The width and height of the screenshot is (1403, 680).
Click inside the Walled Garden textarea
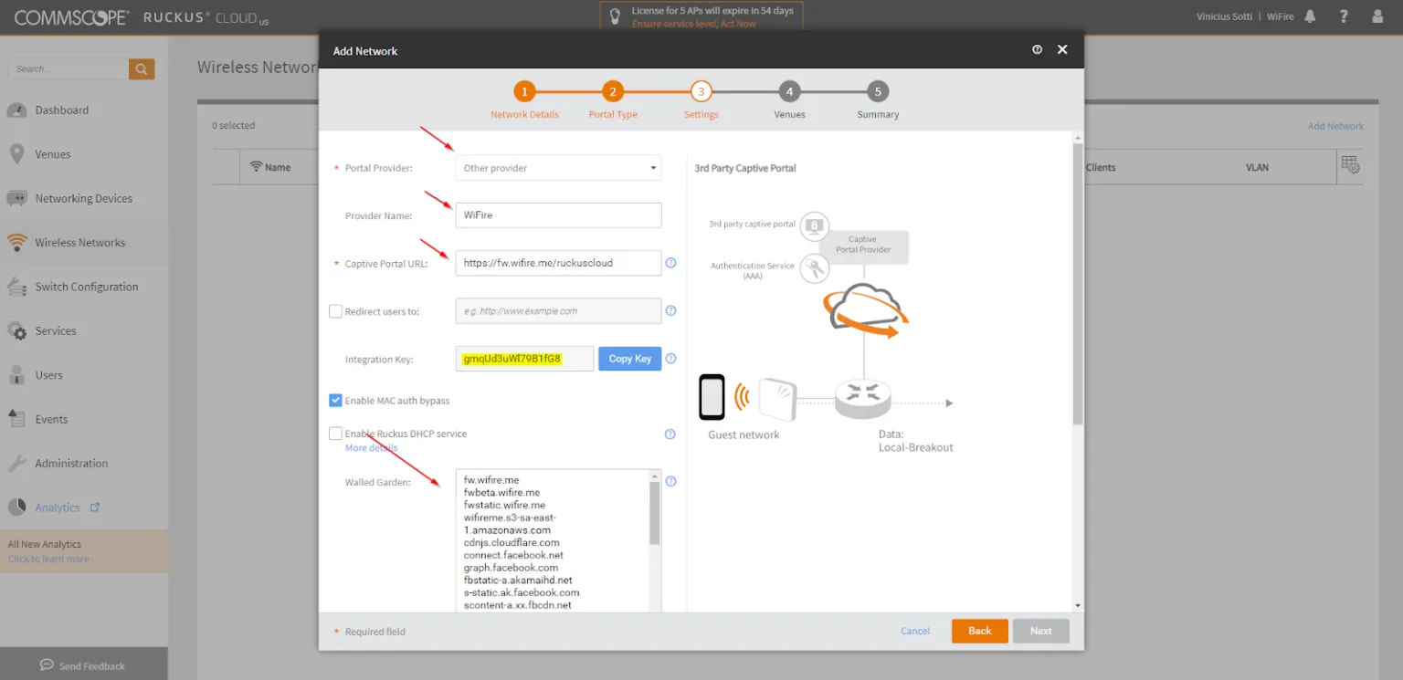pos(552,542)
